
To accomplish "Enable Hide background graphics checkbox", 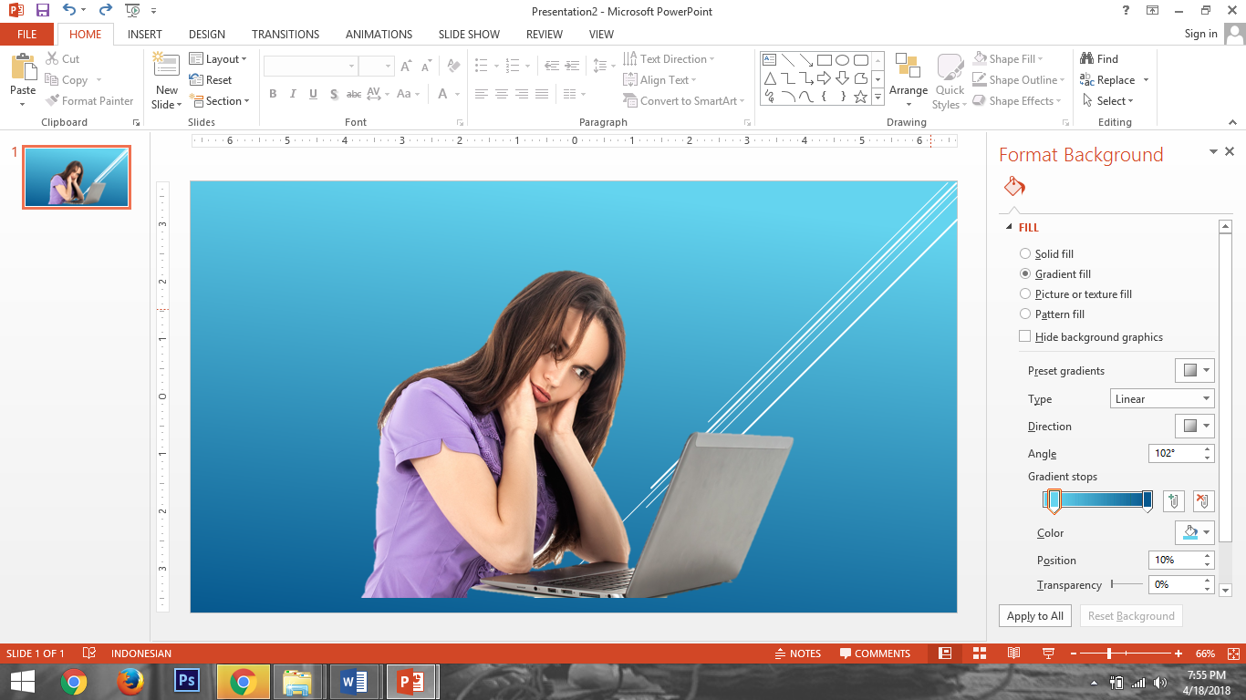I will point(1025,337).
